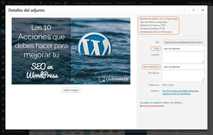Open the 'Las 10 Acciones' post link
The image size is (213, 135).
180,92
